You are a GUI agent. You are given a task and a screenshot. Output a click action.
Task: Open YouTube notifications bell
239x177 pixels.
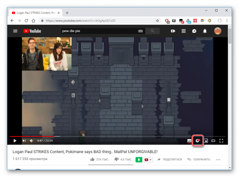pos(205,31)
